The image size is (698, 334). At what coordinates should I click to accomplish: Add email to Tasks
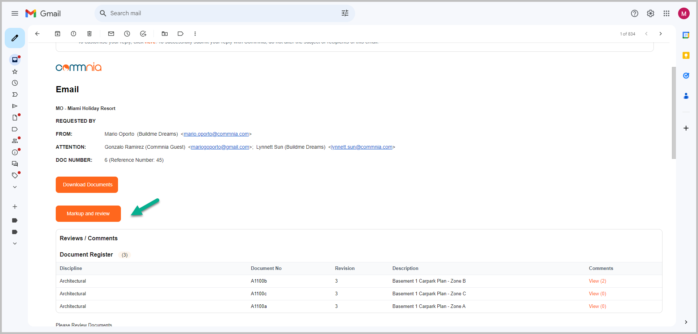[143, 34]
